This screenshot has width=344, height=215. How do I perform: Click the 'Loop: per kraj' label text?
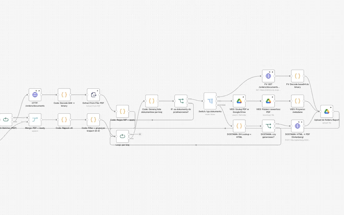122,145
